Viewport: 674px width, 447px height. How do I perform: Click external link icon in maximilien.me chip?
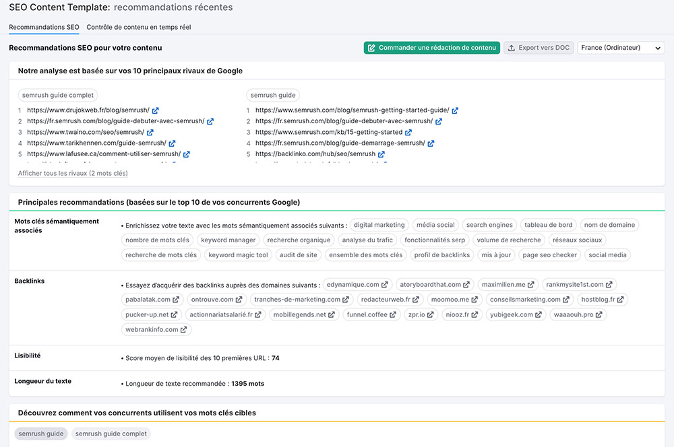(x=531, y=285)
